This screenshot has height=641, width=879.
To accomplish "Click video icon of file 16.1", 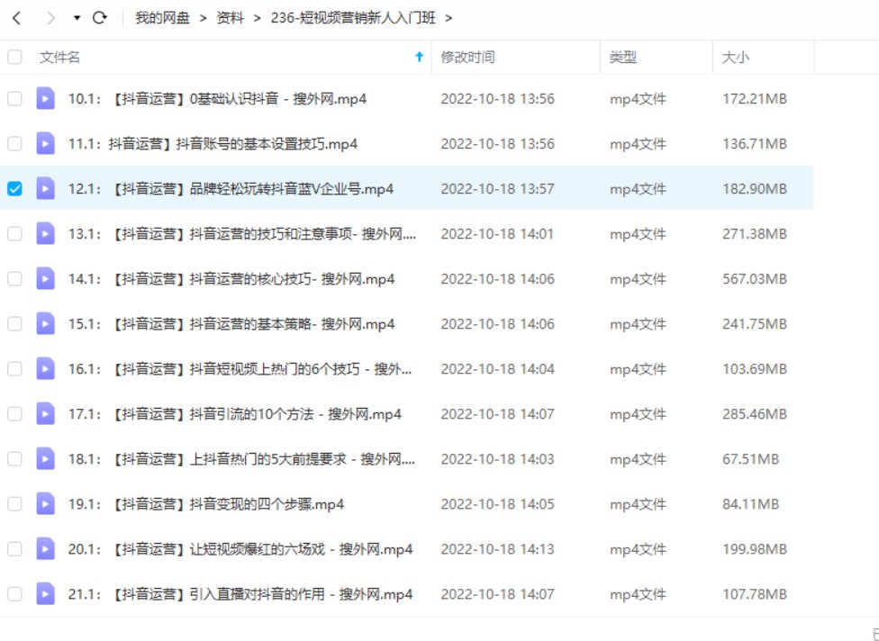I will 45,369.
